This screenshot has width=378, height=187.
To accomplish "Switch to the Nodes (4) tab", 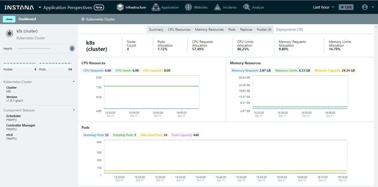I will (264, 30).
